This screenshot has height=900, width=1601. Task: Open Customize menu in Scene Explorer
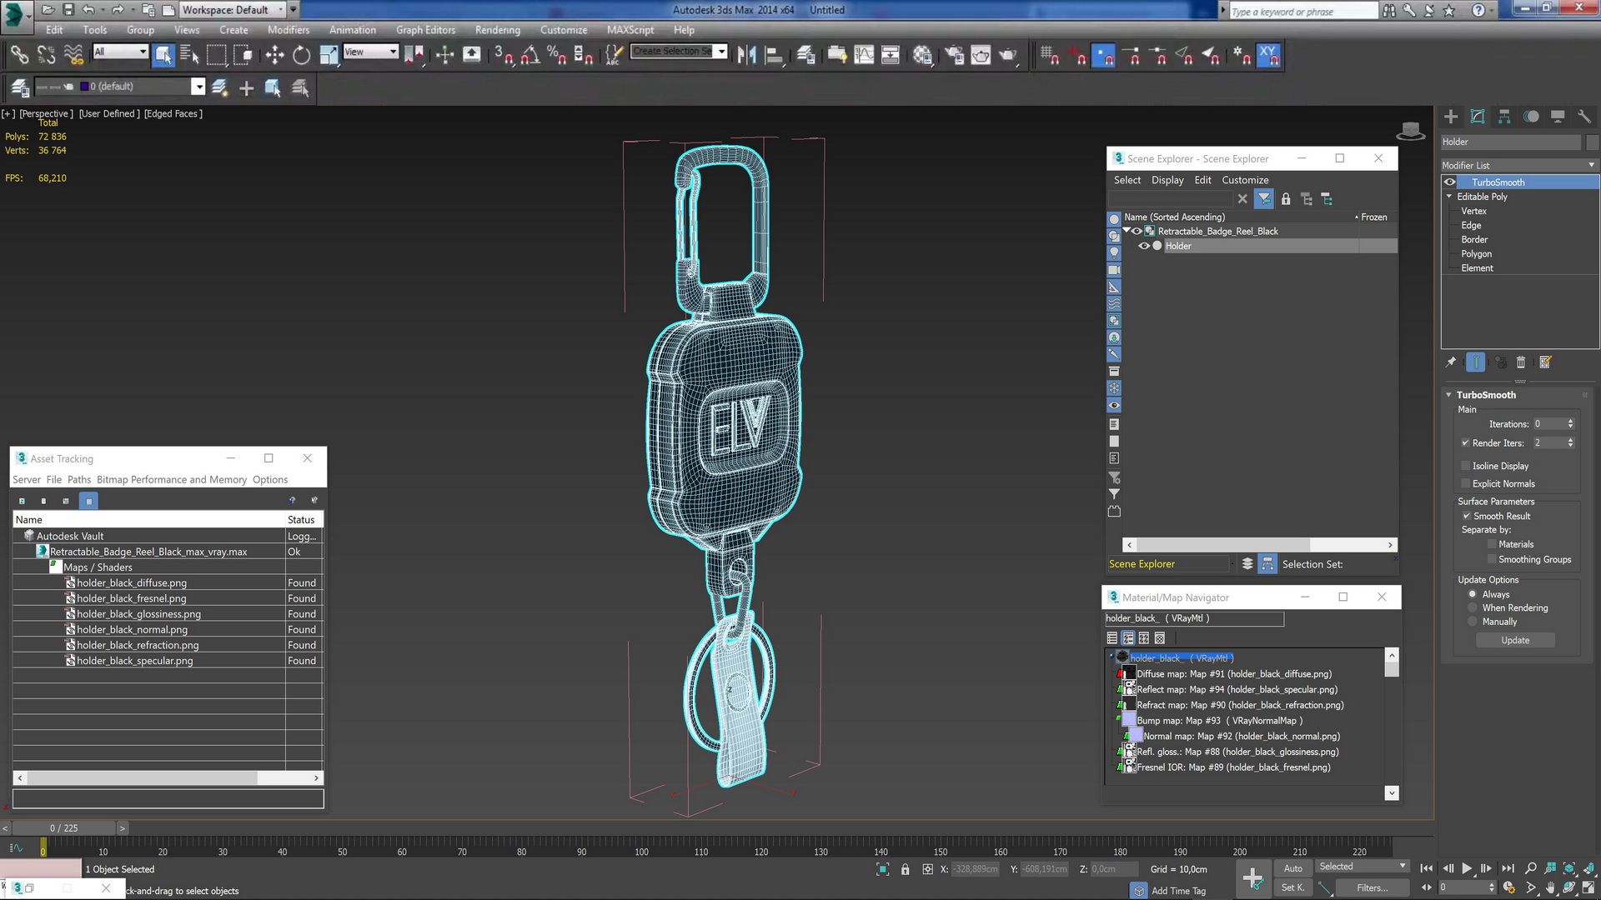click(x=1245, y=180)
